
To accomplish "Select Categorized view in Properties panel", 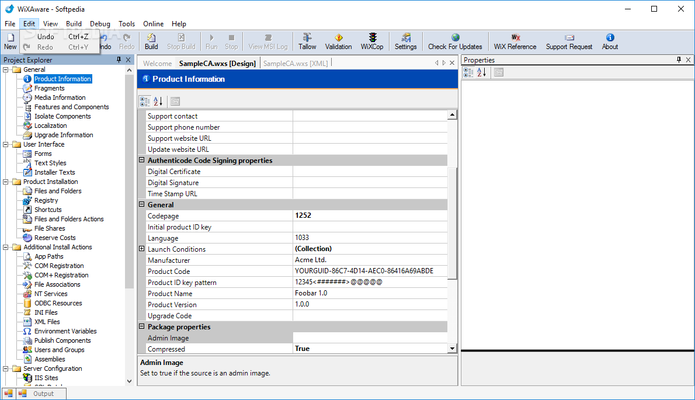I will (x=468, y=72).
